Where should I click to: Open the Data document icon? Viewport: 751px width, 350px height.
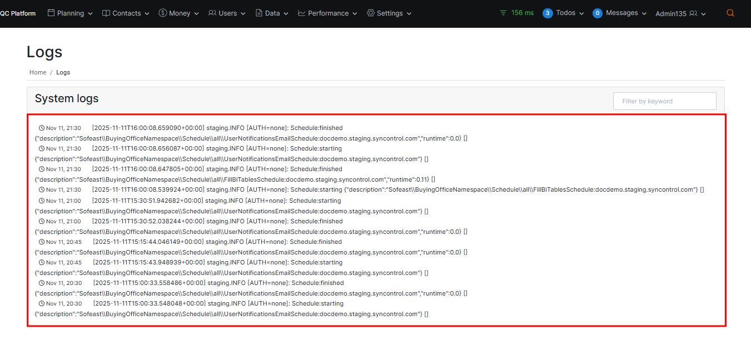click(x=259, y=13)
